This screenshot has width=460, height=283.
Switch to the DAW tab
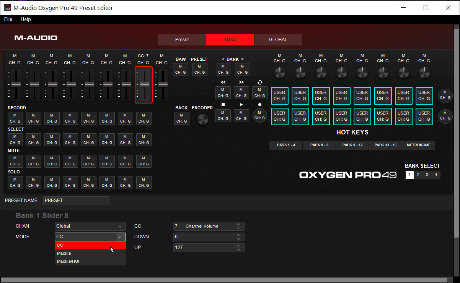[230, 40]
